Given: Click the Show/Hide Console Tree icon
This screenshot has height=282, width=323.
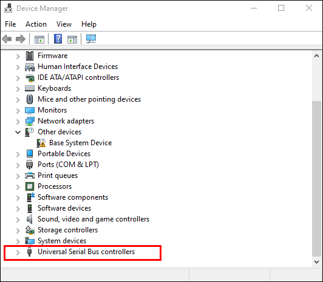Looking at the screenshot, I should 39,39.
